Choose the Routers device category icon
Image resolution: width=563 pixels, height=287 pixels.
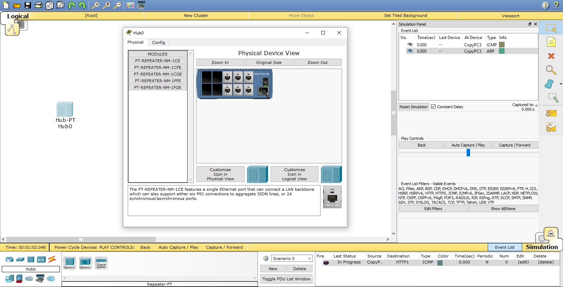coord(10,260)
